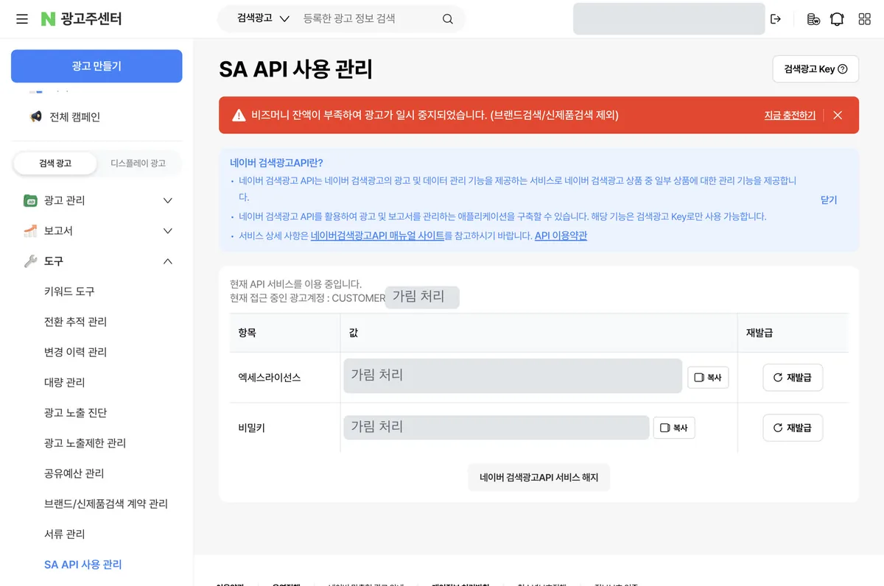Switch to the 검색 광고 tab
Image resolution: width=884 pixels, height=586 pixels.
click(55, 163)
